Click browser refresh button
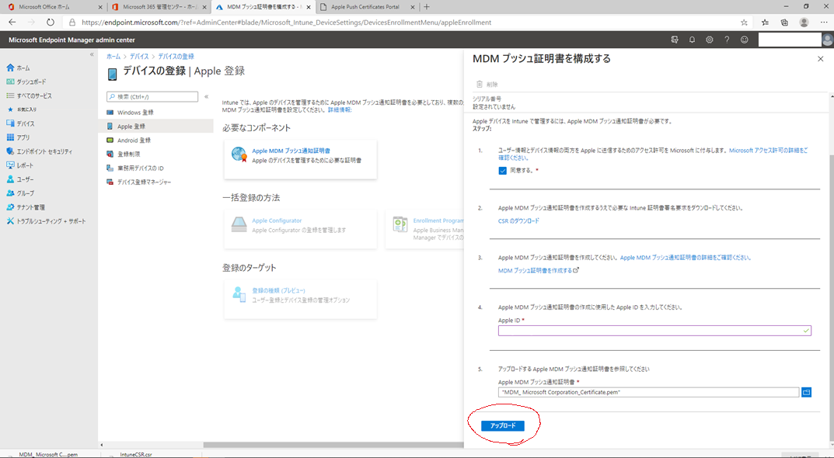Screen dimensions: 834x458 [50, 23]
